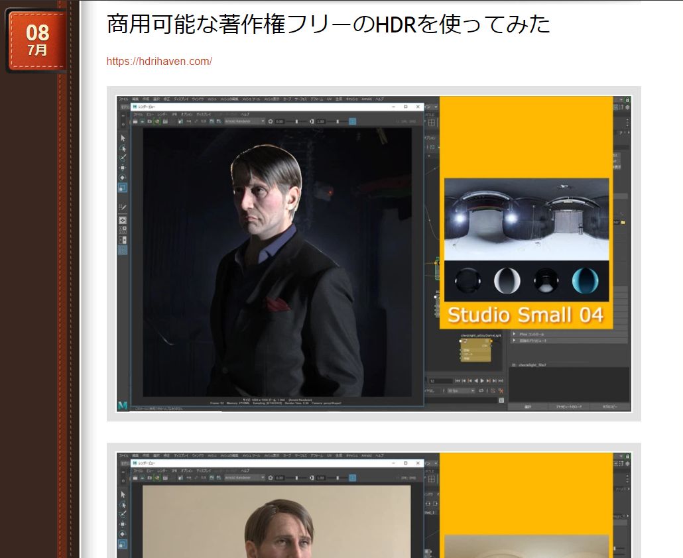The width and height of the screenshot is (683, 558).
Task: Click the exposure value field 0.00 in first Render View
Action: point(280,121)
